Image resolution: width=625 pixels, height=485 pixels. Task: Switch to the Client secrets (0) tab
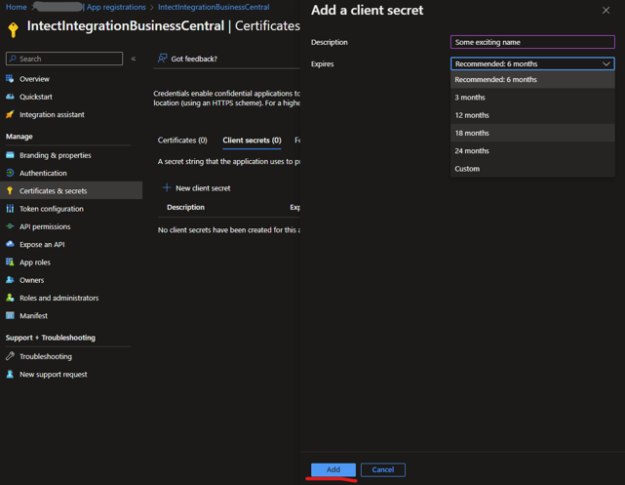[x=252, y=140]
